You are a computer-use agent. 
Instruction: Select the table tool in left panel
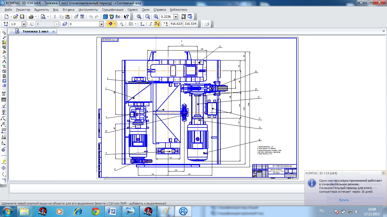pyautogui.click(x=4, y=99)
